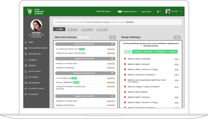The image size is (208, 119).
Task: Switch to the Progress tab
Action: point(73,29)
